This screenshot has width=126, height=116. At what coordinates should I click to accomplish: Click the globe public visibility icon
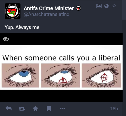[107, 6]
